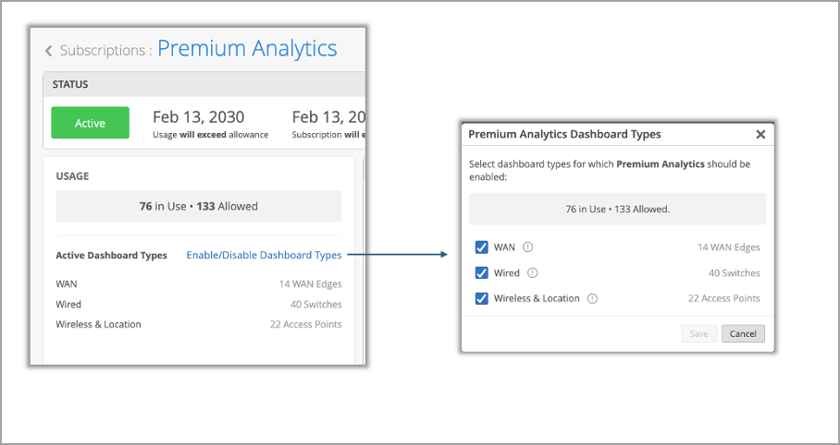Image resolution: width=840 pixels, height=445 pixels.
Task: Click the Save button in the dialog
Action: 698,334
